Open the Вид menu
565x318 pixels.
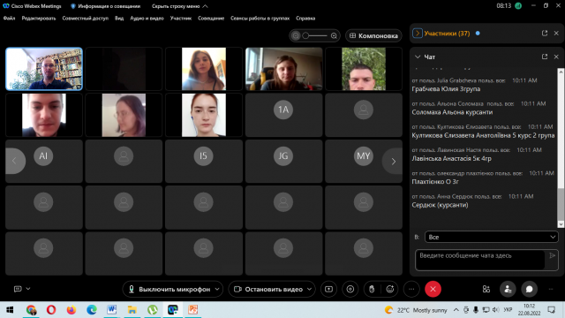pyautogui.click(x=119, y=18)
